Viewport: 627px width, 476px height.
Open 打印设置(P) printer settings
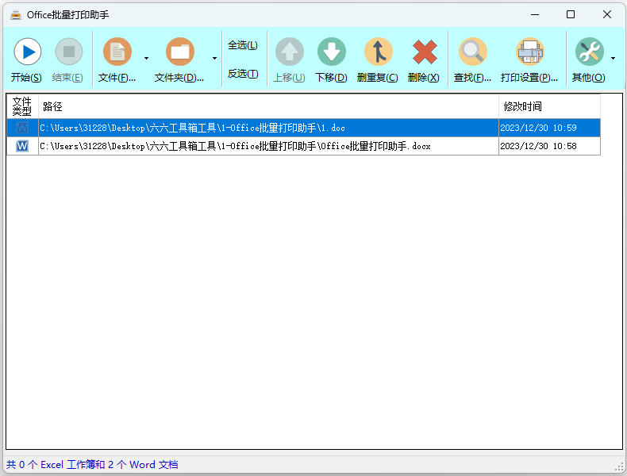pyautogui.click(x=530, y=52)
